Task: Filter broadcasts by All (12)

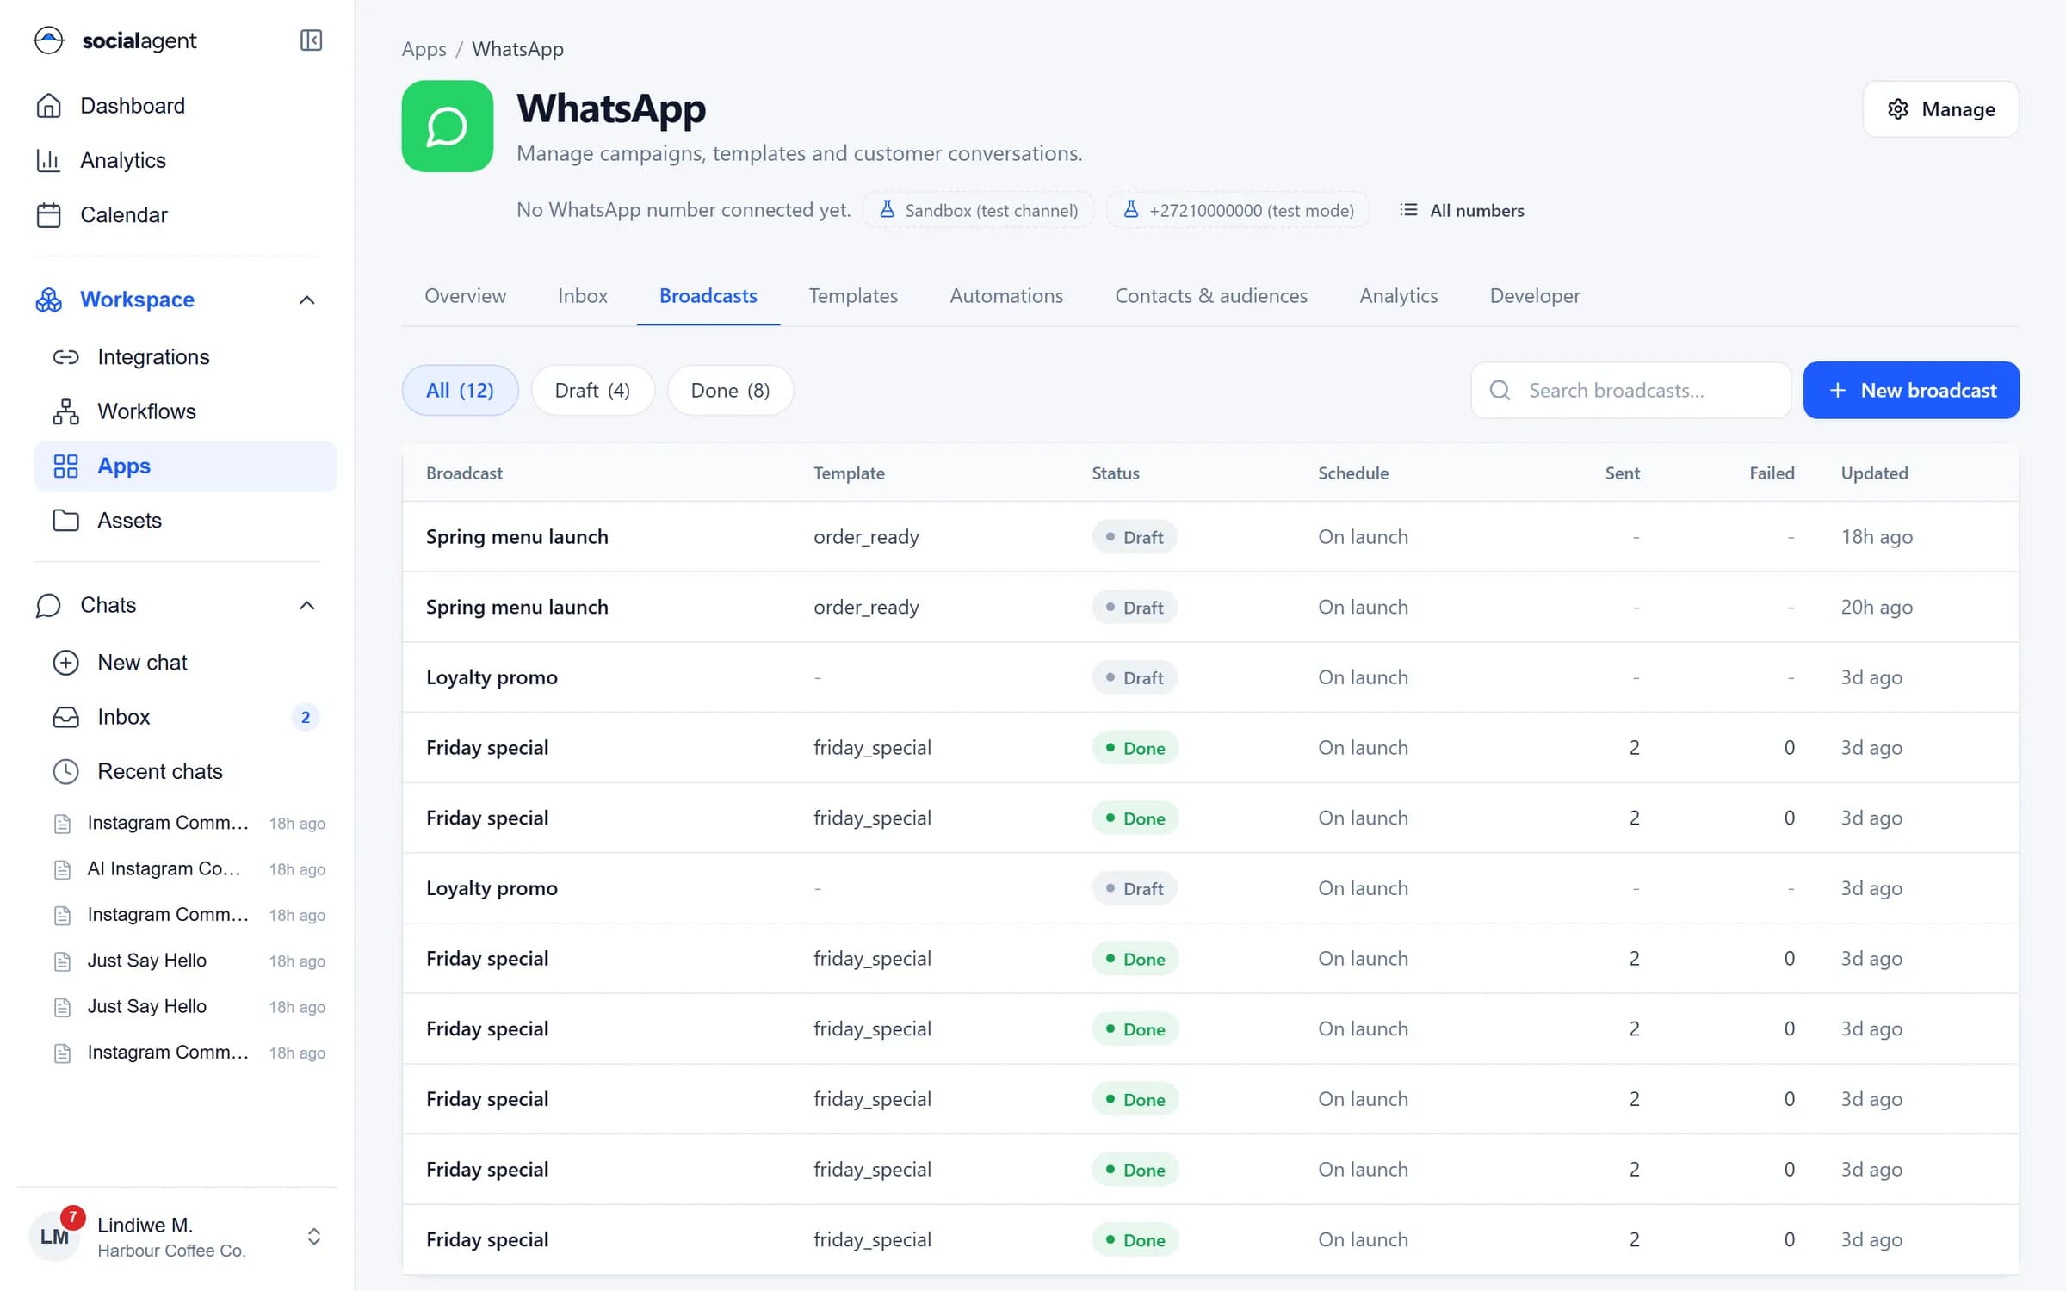Action: [461, 391]
